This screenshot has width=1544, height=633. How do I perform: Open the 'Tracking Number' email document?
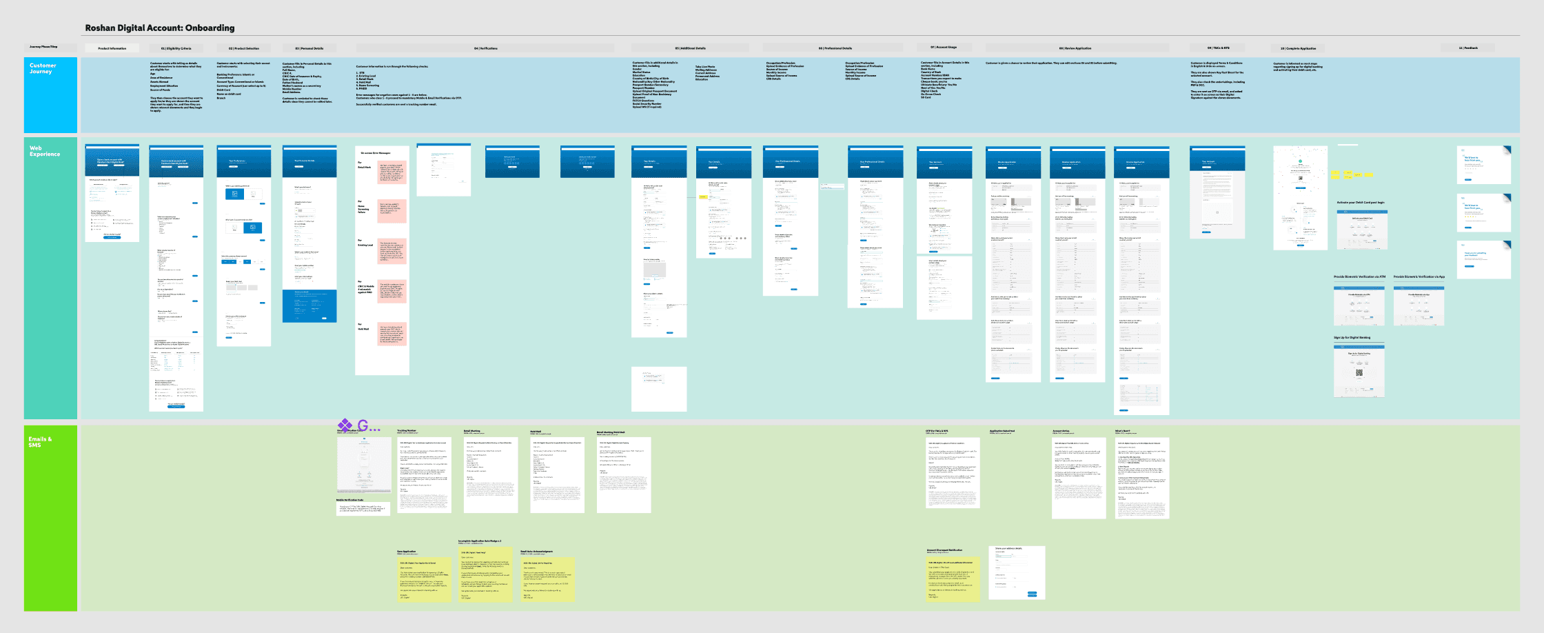[x=424, y=475]
